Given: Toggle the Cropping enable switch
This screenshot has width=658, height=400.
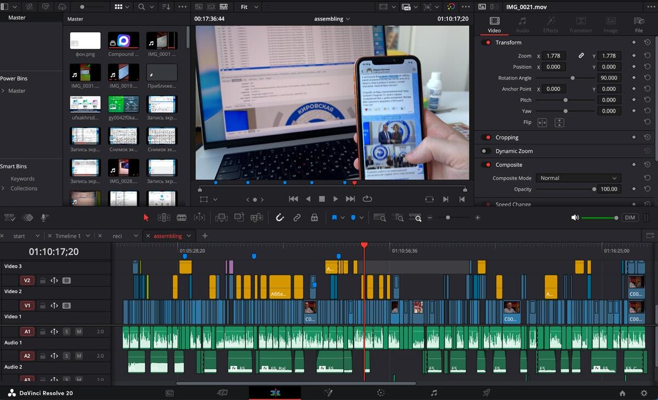Looking at the screenshot, I should [486, 138].
